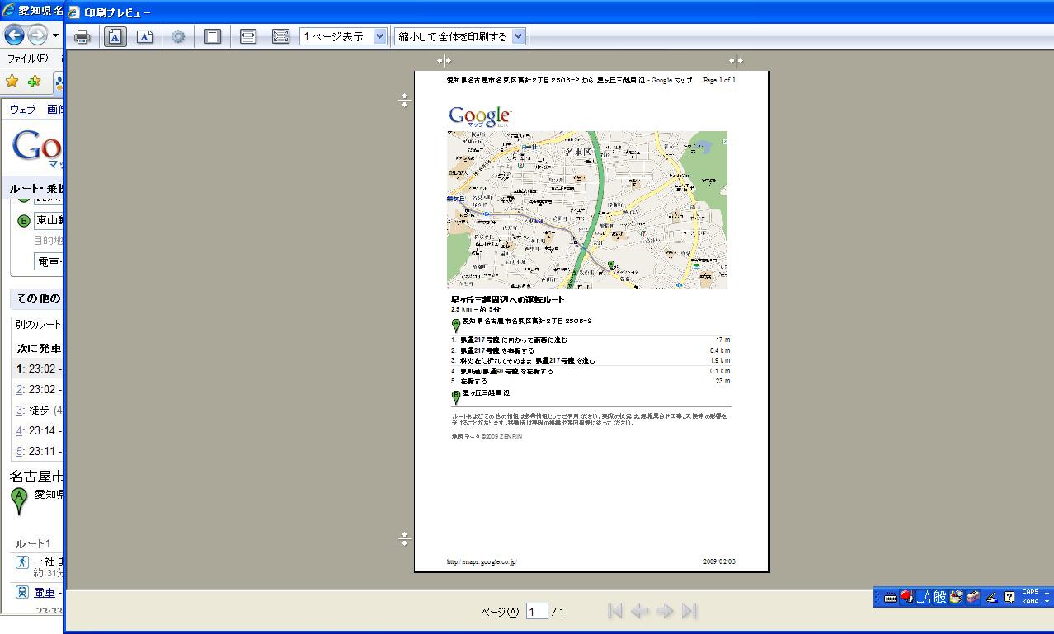The height and width of the screenshot is (634, 1054).
Task: Click 2009/02/03 date footer text
Action: (719, 561)
